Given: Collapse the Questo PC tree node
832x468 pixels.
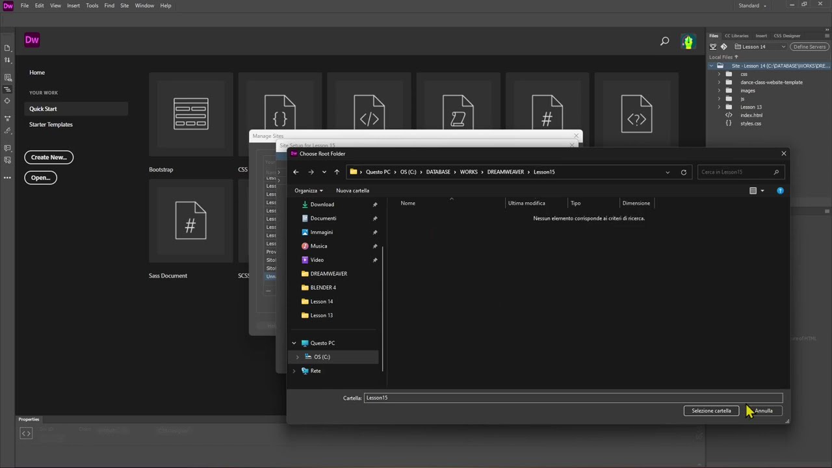Looking at the screenshot, I should [x=294, y=343].
